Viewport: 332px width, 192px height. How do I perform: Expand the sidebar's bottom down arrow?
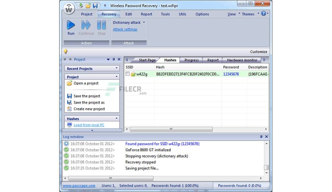tap(92, 131)
